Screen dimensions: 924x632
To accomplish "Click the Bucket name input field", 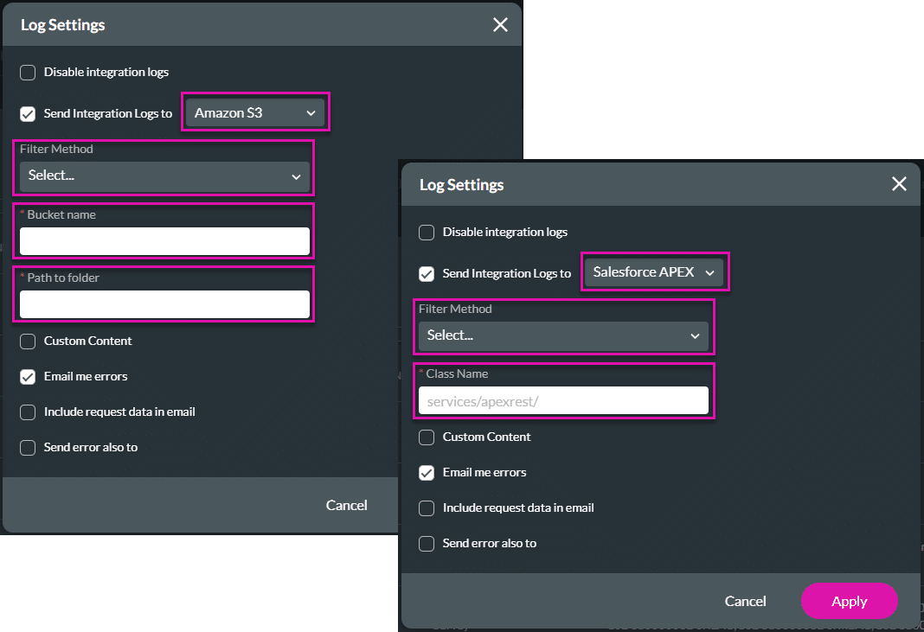I will pyautogui.click(x=164, y=240).
